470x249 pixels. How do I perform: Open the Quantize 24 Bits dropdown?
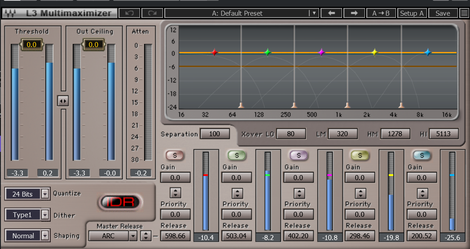(x=45, y=194)
